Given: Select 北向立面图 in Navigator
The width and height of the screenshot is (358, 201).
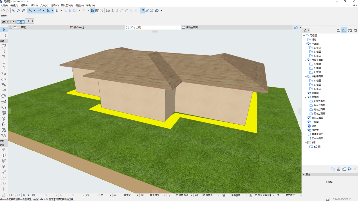Looking at the screenshot, I should (319, 101).
